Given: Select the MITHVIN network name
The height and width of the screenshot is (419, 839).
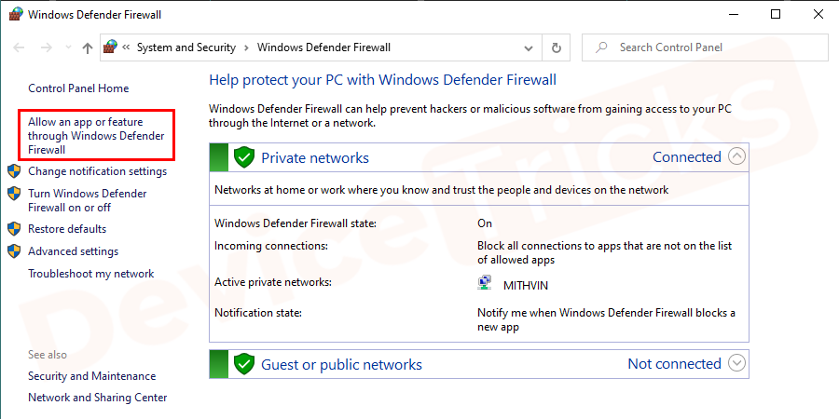Looking at the screenshot, I should [x=526, y=286].
